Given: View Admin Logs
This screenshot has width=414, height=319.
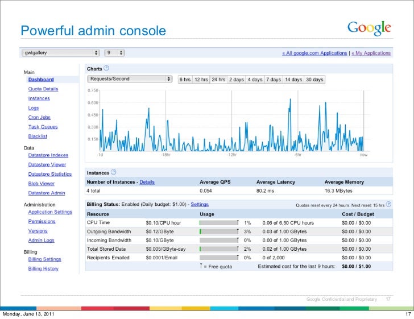Looking at the screenshot, I should 41,241.
